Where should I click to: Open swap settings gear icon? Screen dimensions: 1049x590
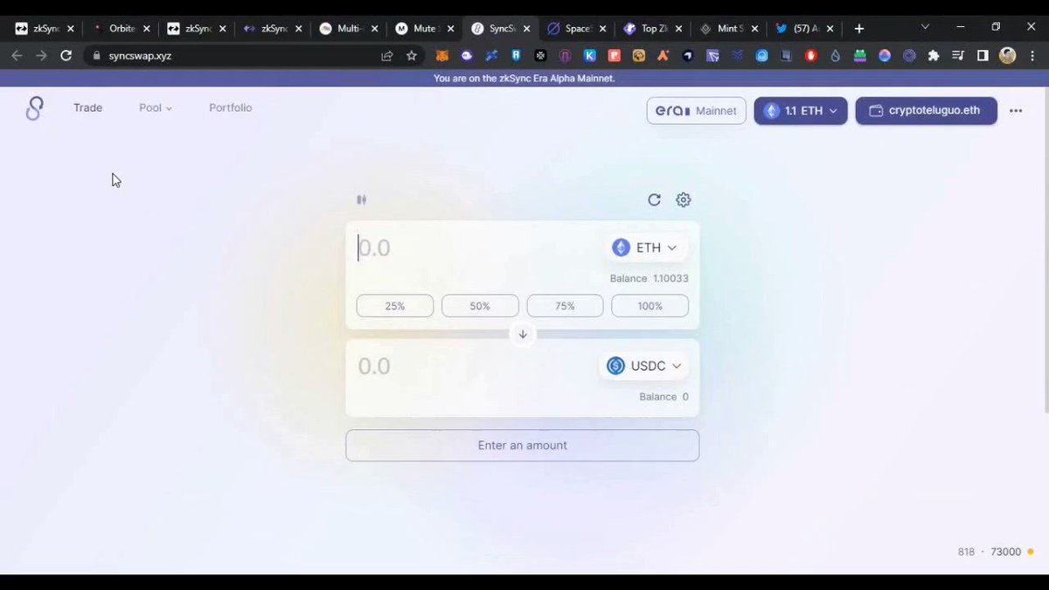[684, 200]
